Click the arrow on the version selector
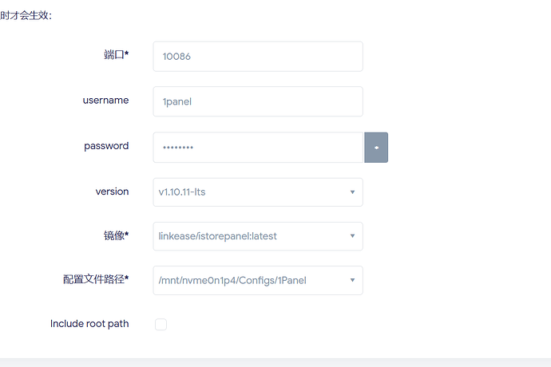Viewport: 551px width, 367px height. (352, 192)
